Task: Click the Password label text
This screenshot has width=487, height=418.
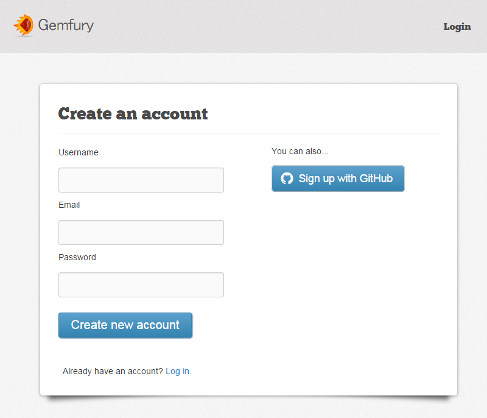Action: click(77, 257)
